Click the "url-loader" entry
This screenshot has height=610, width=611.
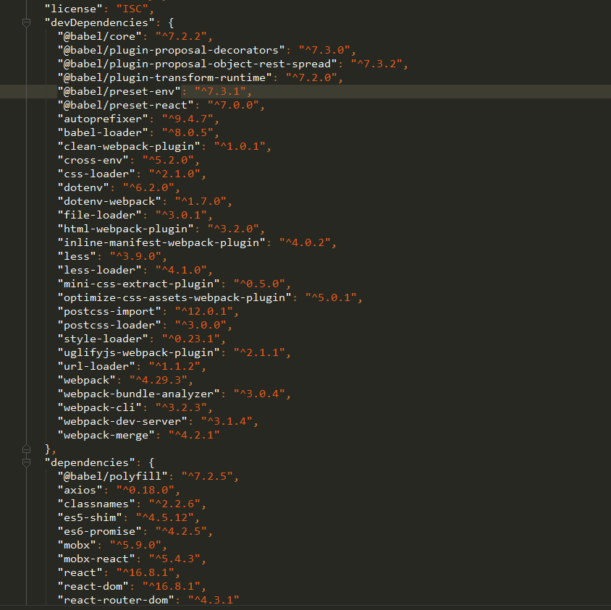132,367
